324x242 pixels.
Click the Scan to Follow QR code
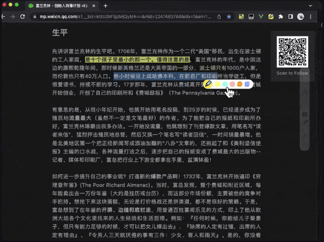click(x=292, y=52)
